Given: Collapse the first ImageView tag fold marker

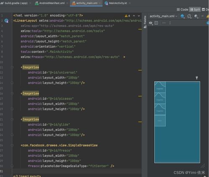Looking at the screenshot, I should click(12, 67).
